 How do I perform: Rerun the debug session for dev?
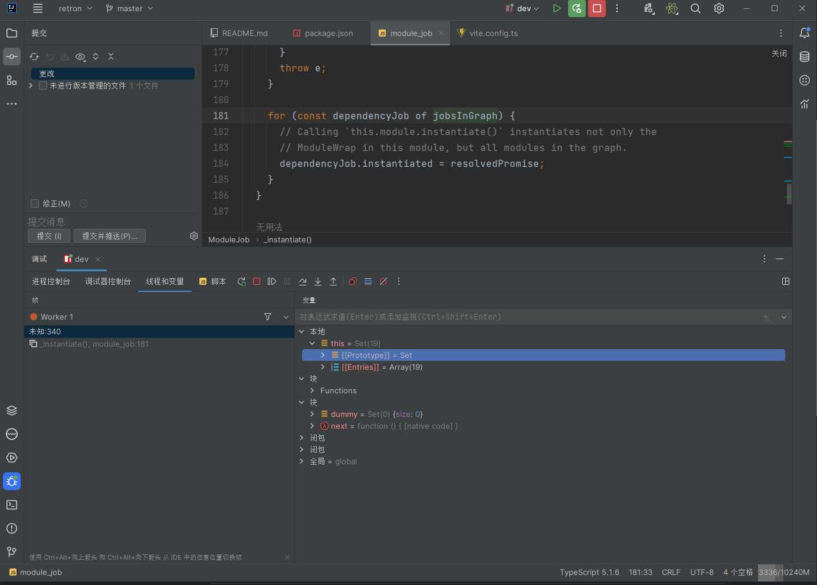click(577, 8)
